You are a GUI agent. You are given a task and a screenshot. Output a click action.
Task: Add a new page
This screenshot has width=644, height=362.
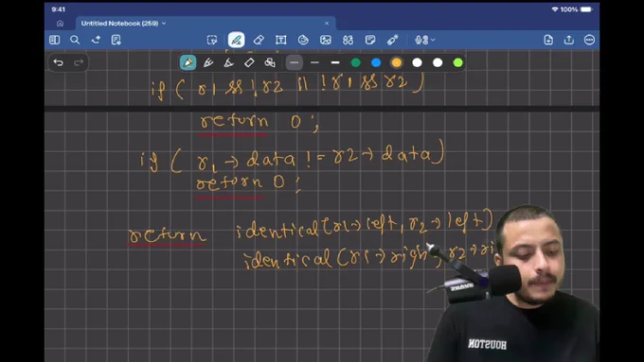pos(548,40)
